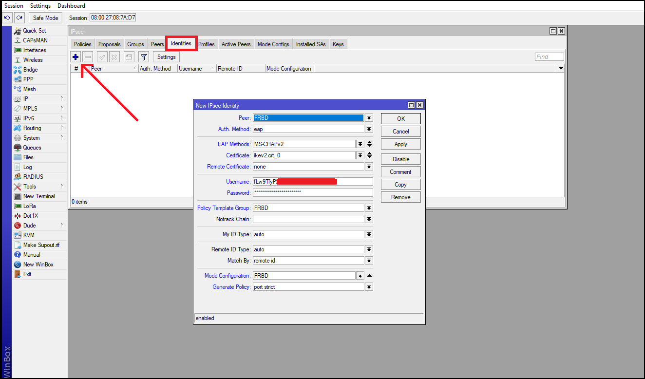Switch to the Proposals tab
645x379 pixels.
coord(109,44)
